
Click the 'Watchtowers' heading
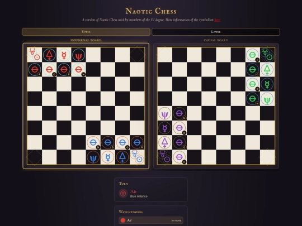[131, 212]
